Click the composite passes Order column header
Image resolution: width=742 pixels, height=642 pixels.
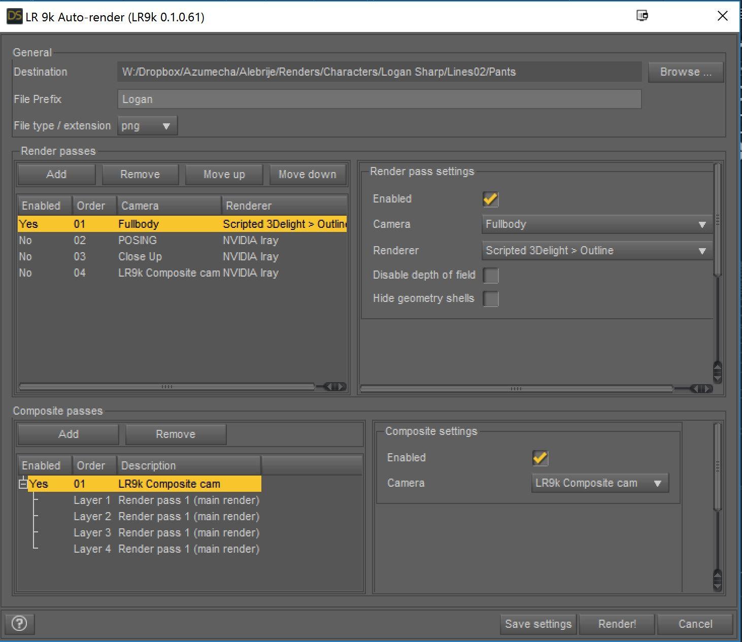coord(94,466)
